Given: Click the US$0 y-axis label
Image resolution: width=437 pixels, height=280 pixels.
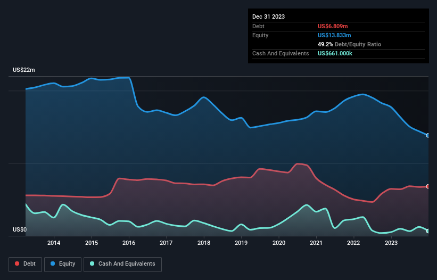Looking at the screenshot, I should (20, 229).
